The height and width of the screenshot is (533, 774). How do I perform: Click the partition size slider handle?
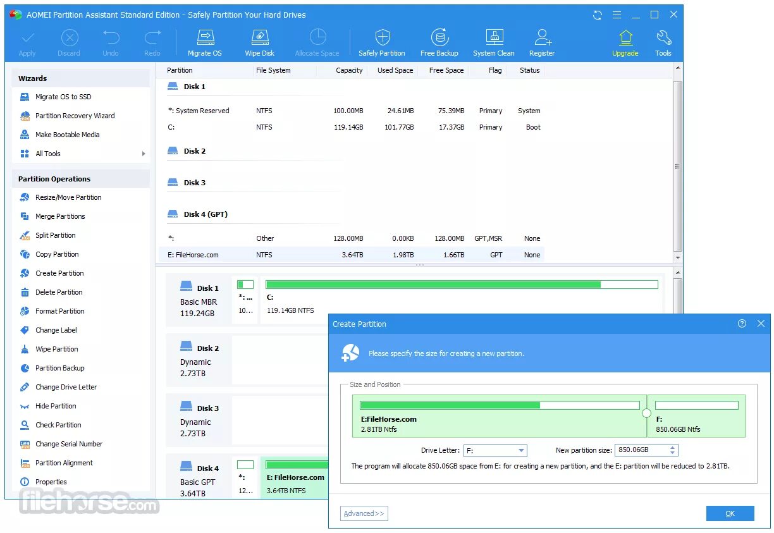pos(646,414)
